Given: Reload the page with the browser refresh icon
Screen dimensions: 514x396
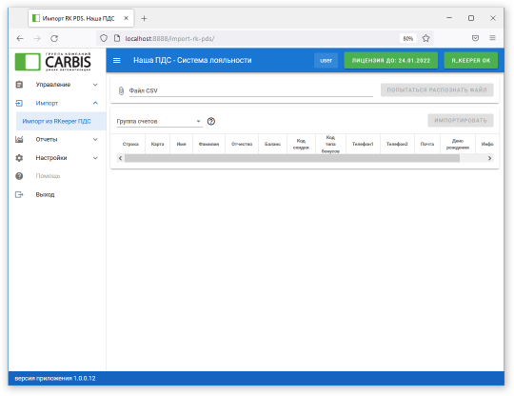Looking at the screenshot, I should click(54, 38).
